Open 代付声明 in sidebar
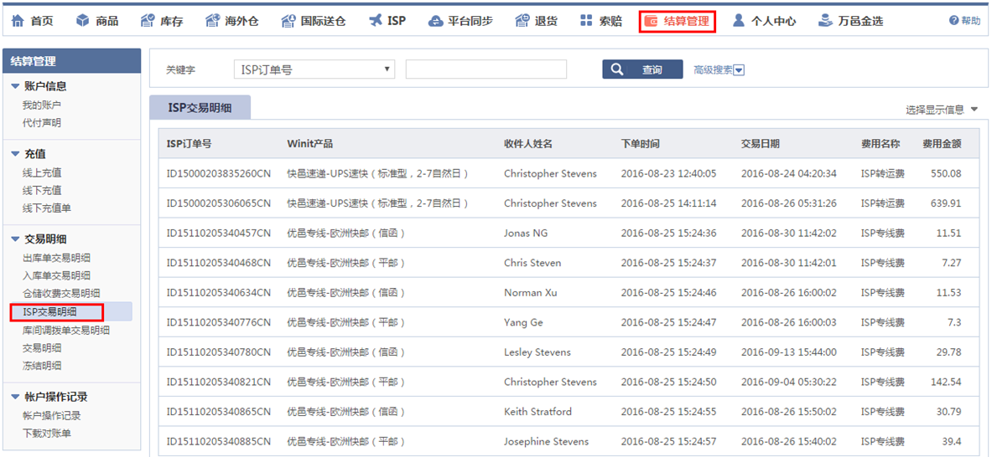 click(x=42, y=122)
